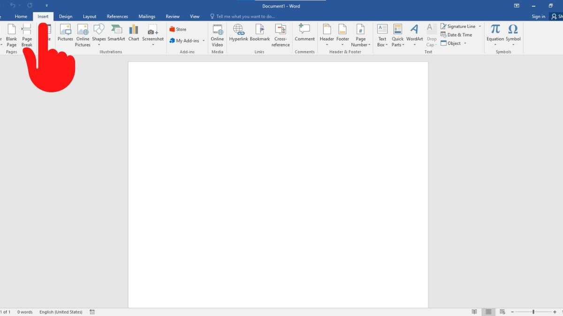
Task: Click the Undo arrow icon
Action: point(13,5)
